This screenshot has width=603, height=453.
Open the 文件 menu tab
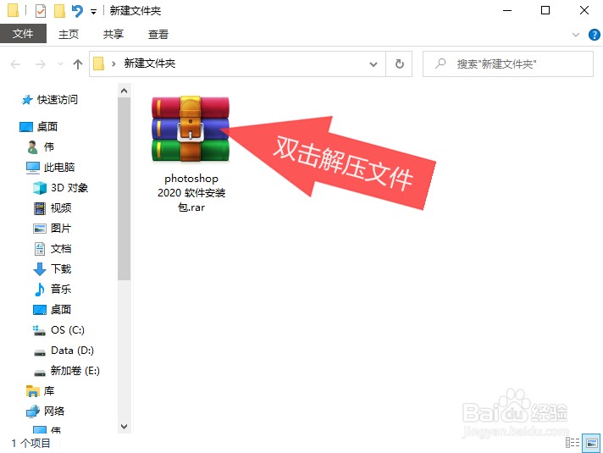tap(23, 34)
